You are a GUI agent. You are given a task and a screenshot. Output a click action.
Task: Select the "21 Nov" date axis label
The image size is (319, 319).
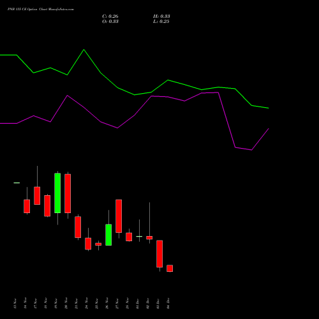(x=77, y=304)
